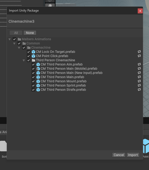Click the refresh icon beside CM Third Person Strafe.prefab

[139, 90]
